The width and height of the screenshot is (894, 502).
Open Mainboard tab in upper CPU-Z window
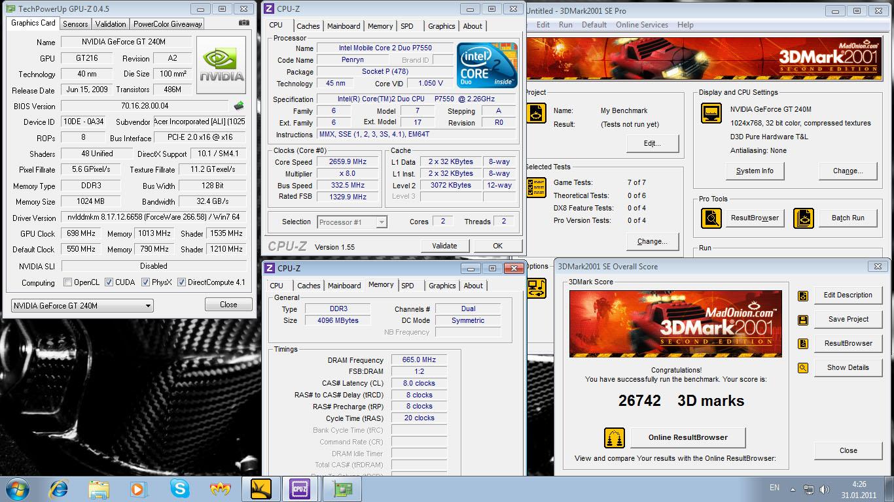point(344,26)
